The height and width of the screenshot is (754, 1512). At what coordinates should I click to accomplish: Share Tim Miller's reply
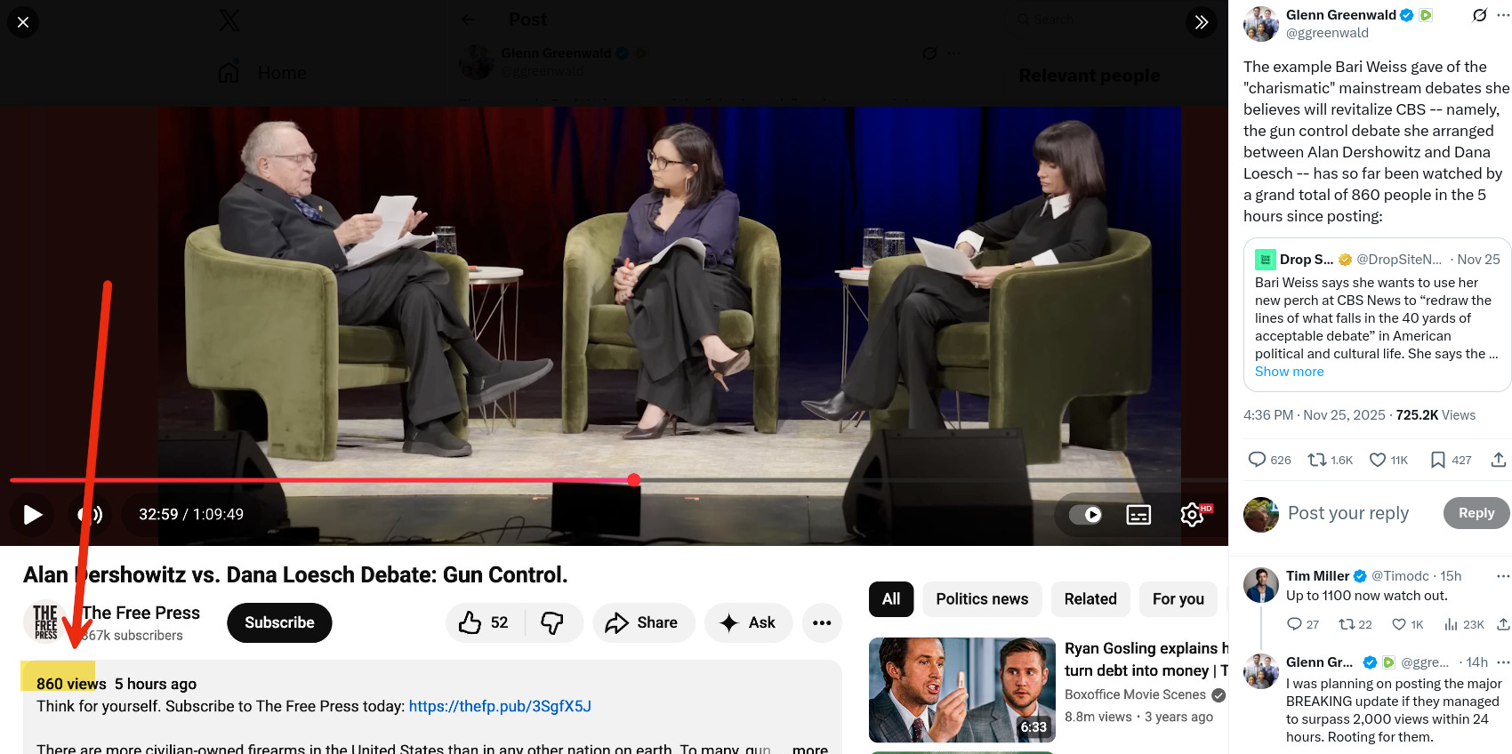[1503, 624]
